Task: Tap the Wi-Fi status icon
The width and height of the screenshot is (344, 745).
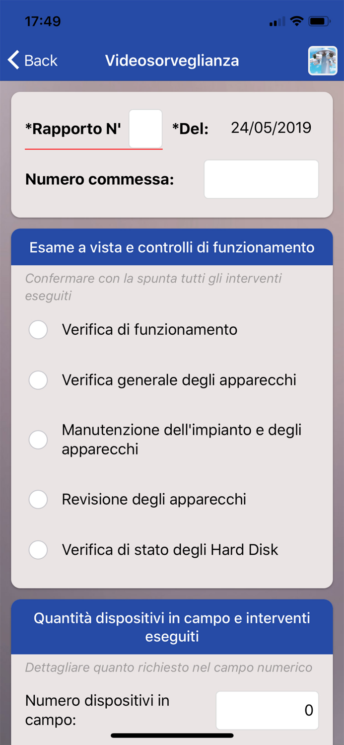Action: point(297,21)
